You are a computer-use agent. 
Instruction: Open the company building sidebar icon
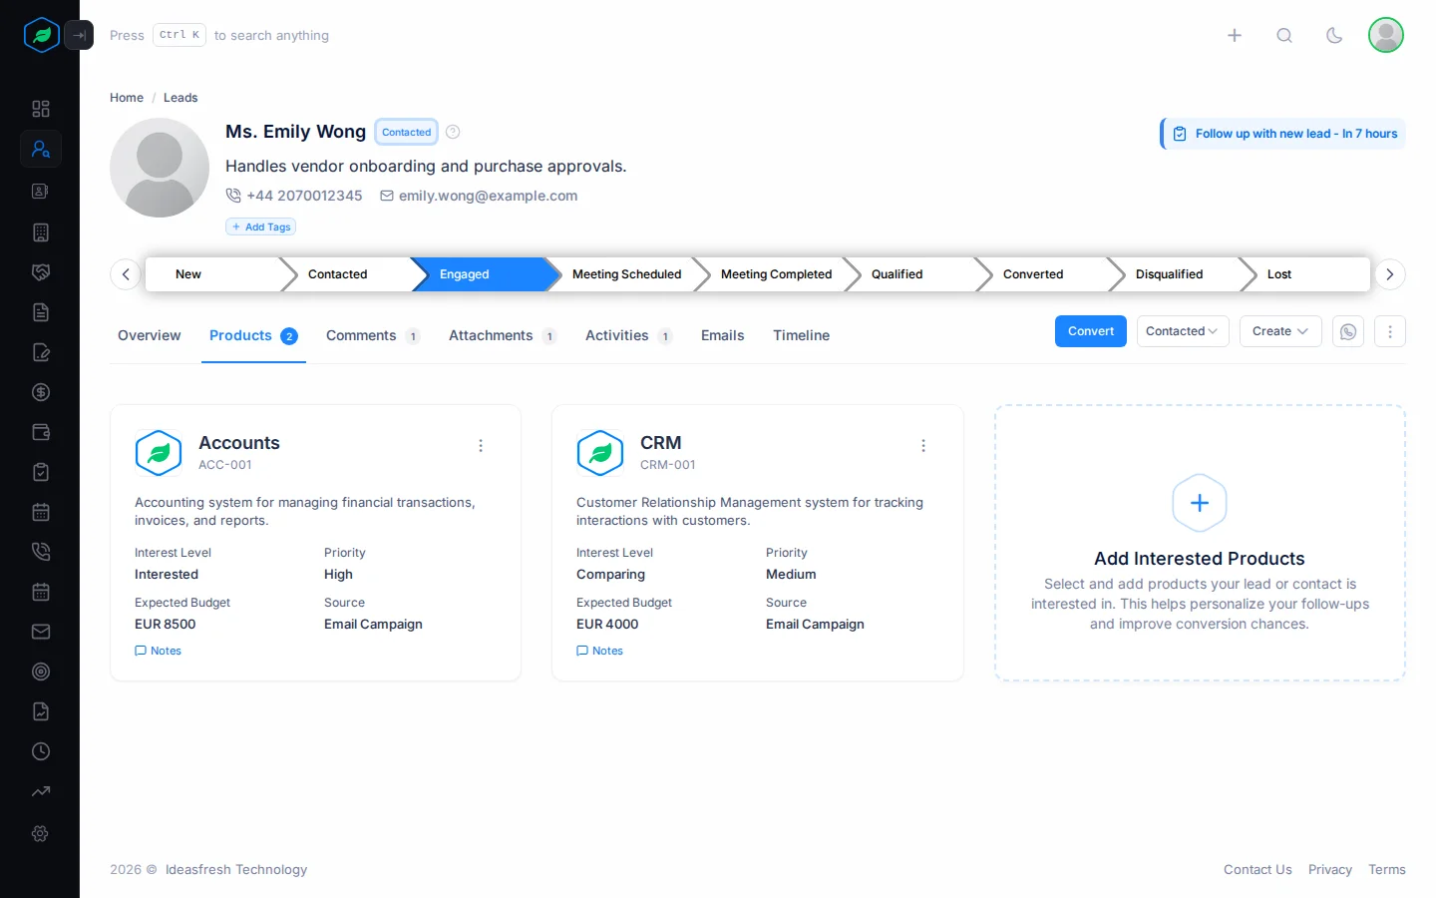coord(41,232)
